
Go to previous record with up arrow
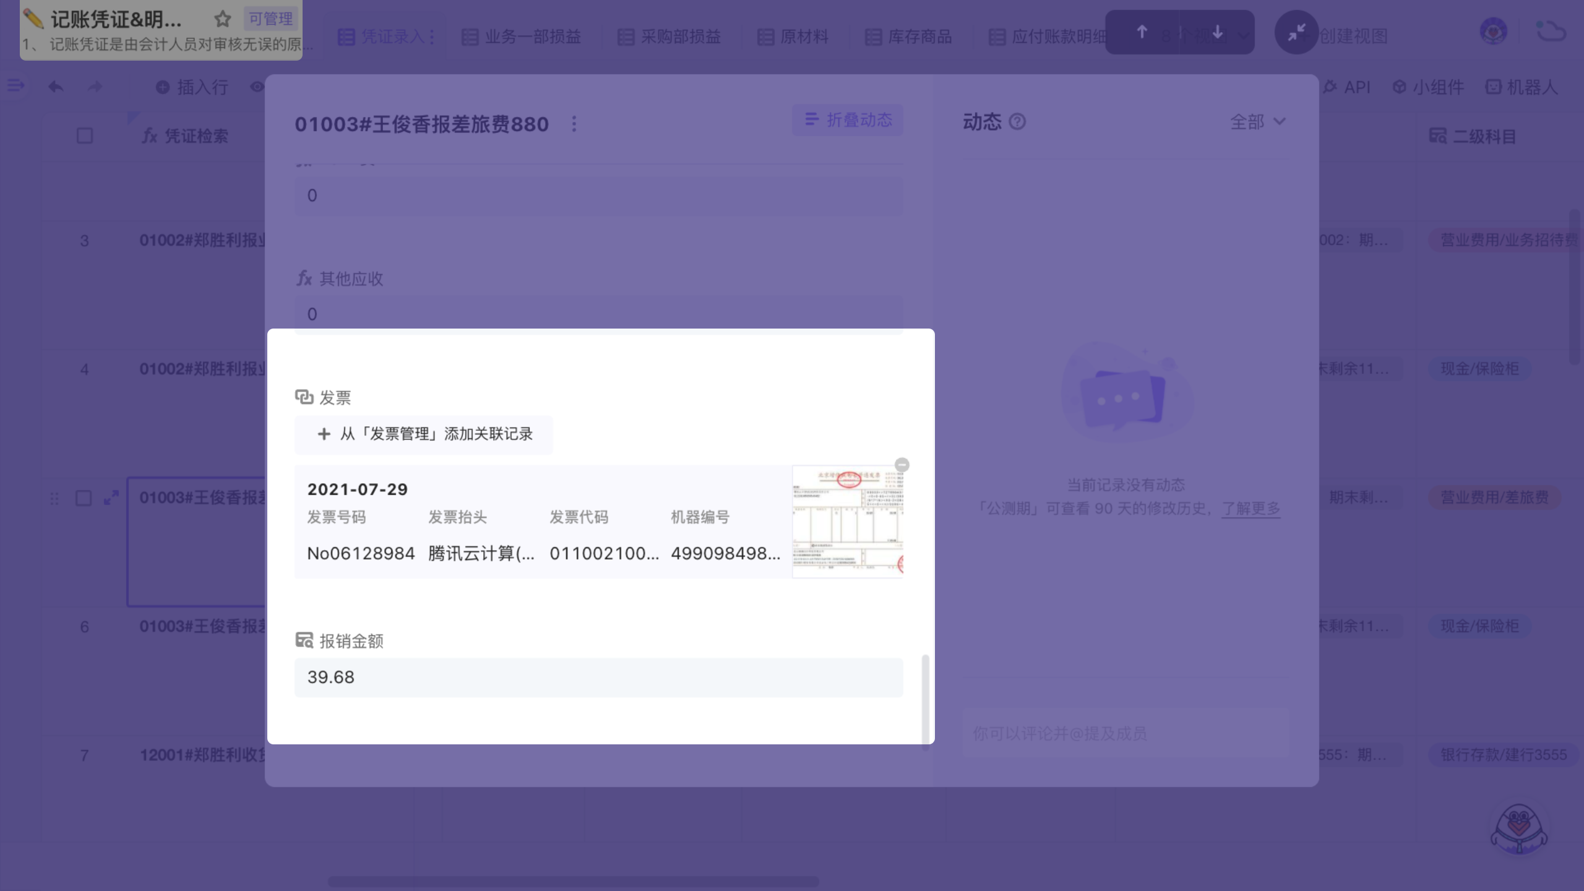tap(1142, 32)
